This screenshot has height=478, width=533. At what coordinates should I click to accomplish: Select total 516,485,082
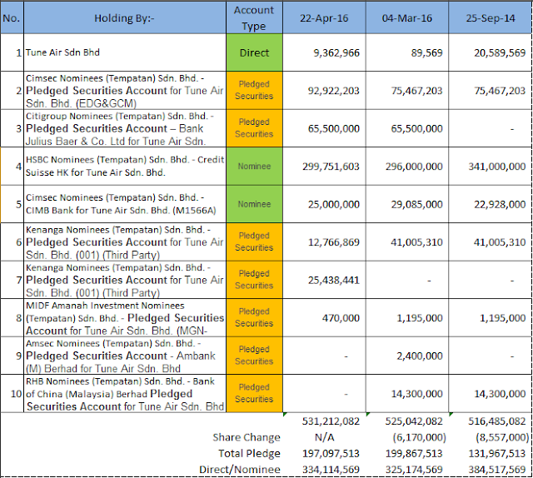pyautogui.click(x=497, y=421)
